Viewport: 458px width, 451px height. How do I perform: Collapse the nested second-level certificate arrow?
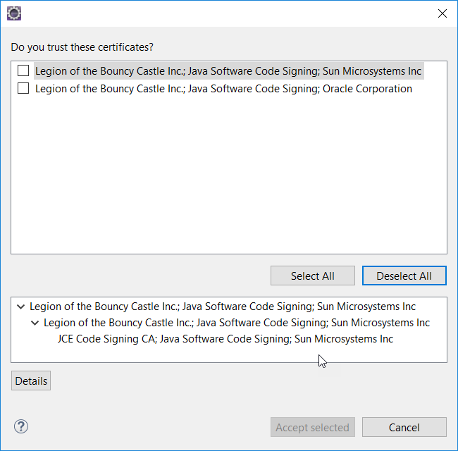click(x=35, y=323)
